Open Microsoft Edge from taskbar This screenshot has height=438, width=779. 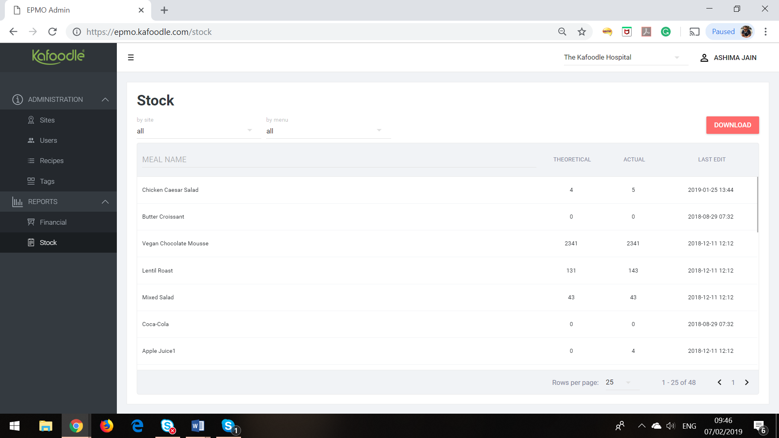click(138, 426)
